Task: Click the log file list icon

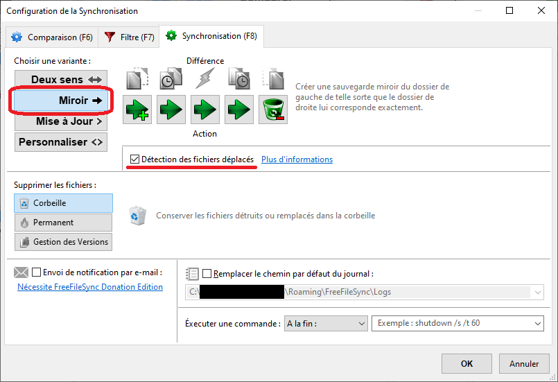Action: tap(193, 273)
